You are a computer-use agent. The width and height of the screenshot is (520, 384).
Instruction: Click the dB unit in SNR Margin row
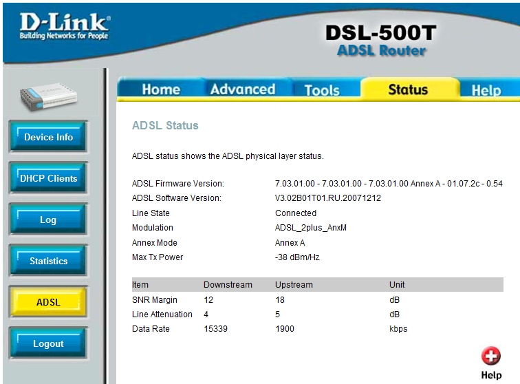394,300
